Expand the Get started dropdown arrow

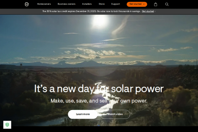(144, 4)
